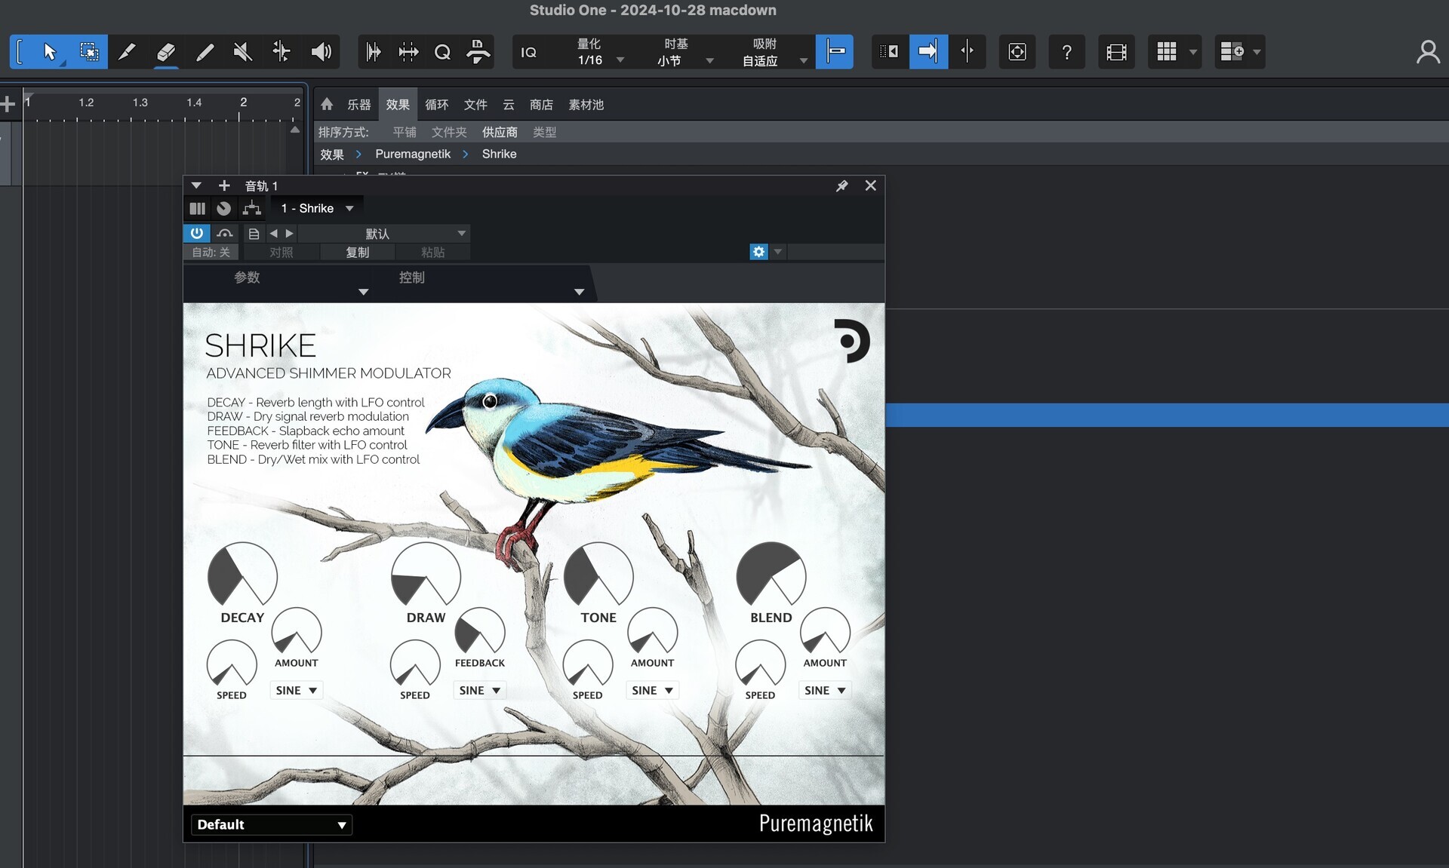Image resolution: width=1449 pixels, height=868 pixels.
Task: Sort browser by 类型
Action: coord(544,132)
